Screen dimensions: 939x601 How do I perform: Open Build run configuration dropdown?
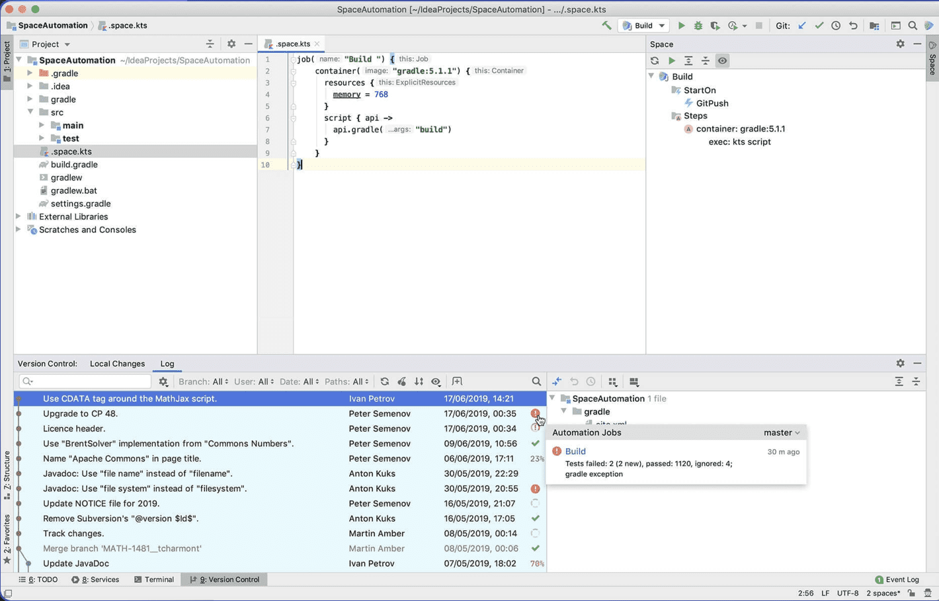click(644, 26)
